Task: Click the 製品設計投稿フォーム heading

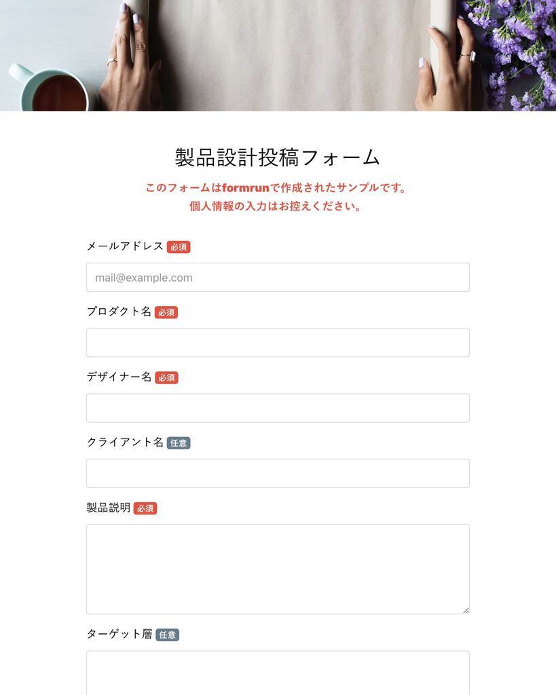Action: (x=278, y=157)
